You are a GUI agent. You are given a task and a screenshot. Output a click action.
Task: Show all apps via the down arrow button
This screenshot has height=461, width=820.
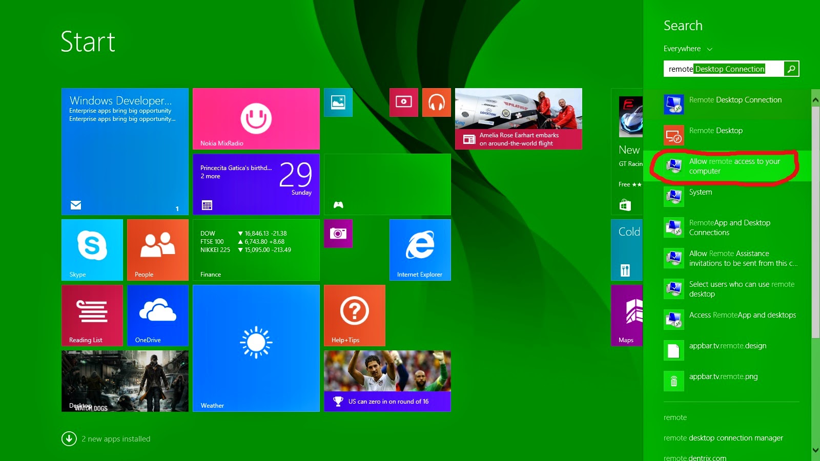(x=69, y=439)
